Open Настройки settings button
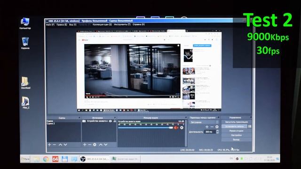 tap(236, 135)
